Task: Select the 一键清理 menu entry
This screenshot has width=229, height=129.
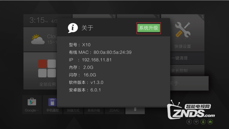Action: pos(187,58)
